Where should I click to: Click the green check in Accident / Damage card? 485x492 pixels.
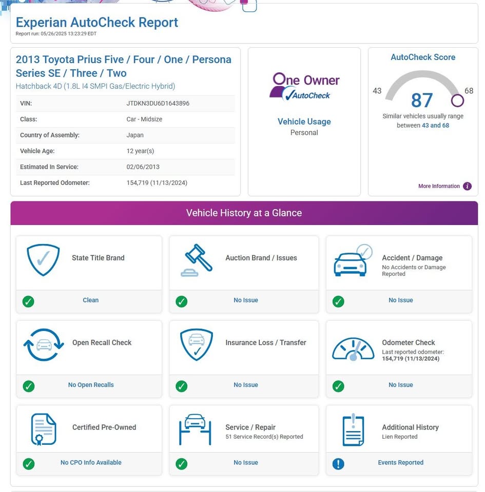338,301
